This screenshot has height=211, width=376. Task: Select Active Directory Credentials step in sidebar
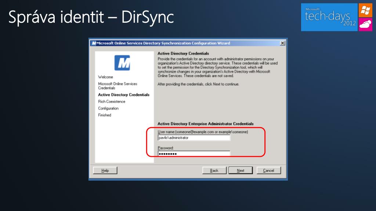(x=123, y=95)
